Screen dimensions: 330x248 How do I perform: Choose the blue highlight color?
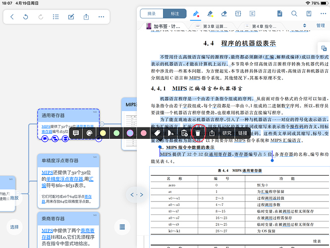130,133
